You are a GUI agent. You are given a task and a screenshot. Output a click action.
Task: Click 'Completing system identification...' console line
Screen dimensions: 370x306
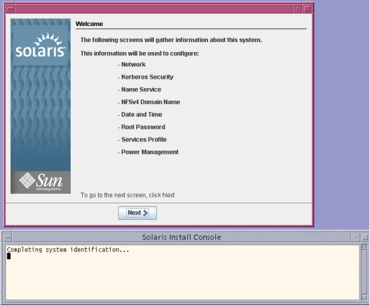click(x=68, y=249)
